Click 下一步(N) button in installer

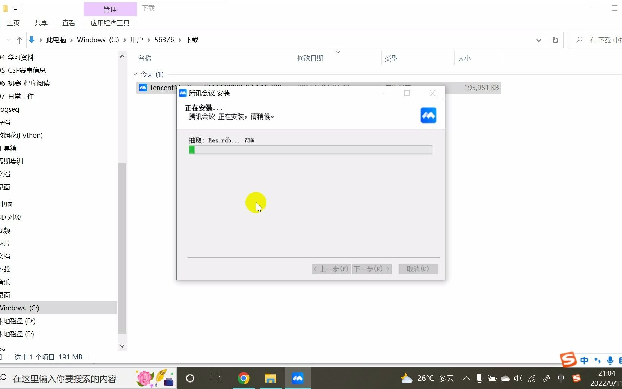(x=372, y=269)
